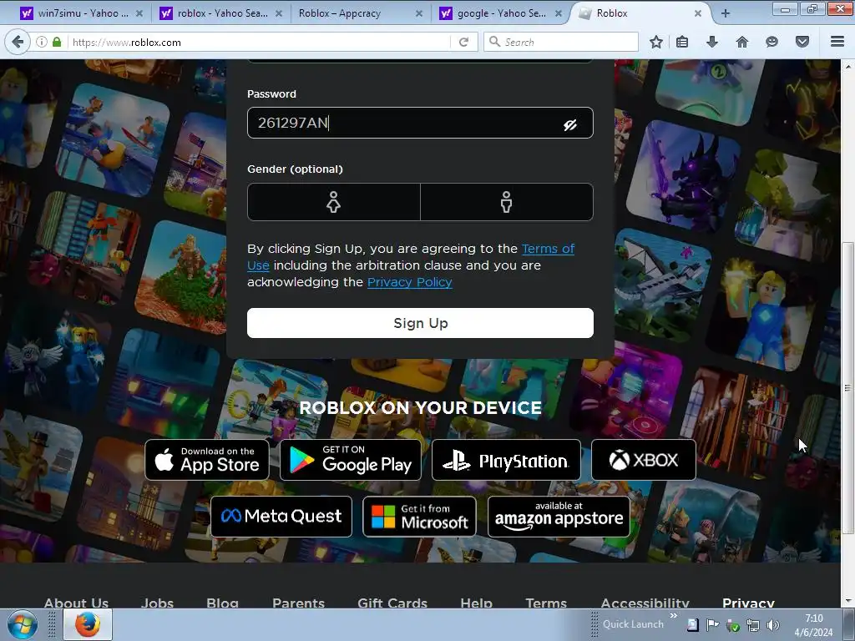The height and width of the screenshot is (641, 855).
Task: Save to Pocket icon
Action: 802,42
